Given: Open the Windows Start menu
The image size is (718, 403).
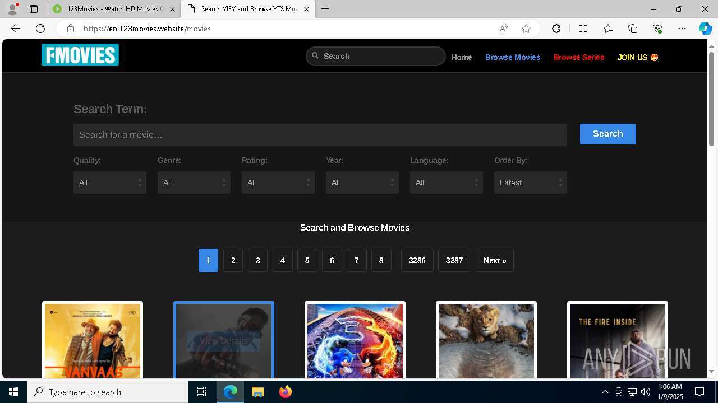Looking at the screenshot, I should 13,392.
